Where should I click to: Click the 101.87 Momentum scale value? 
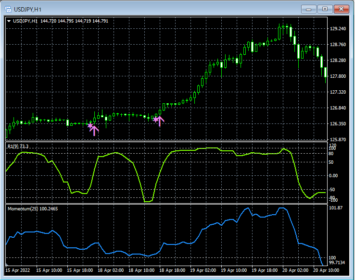[x=336, y=207]
